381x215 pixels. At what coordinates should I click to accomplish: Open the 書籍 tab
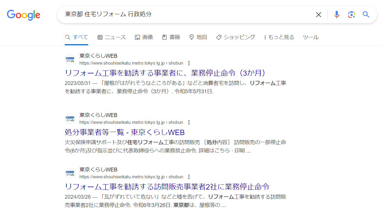coord(171,37)
